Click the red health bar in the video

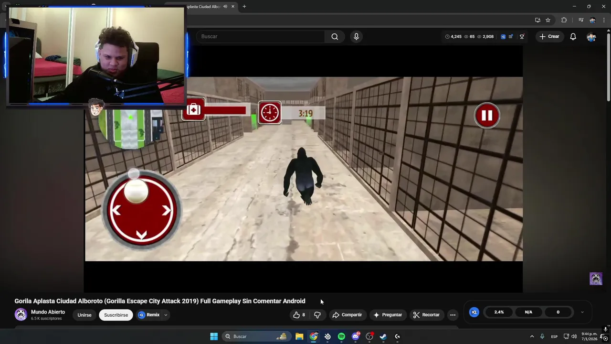tap(225, 110)
